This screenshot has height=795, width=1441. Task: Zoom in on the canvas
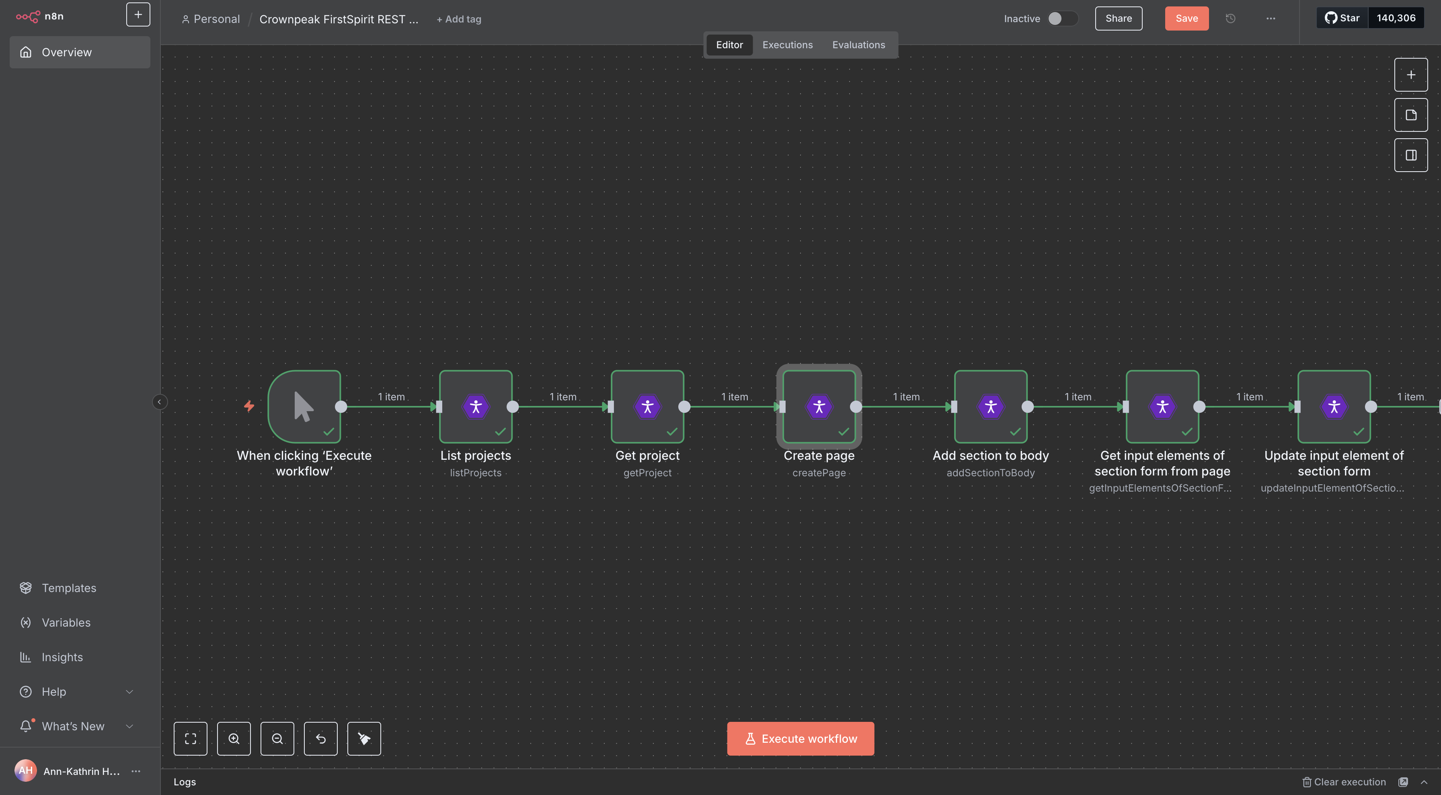(x=234, y=739)
